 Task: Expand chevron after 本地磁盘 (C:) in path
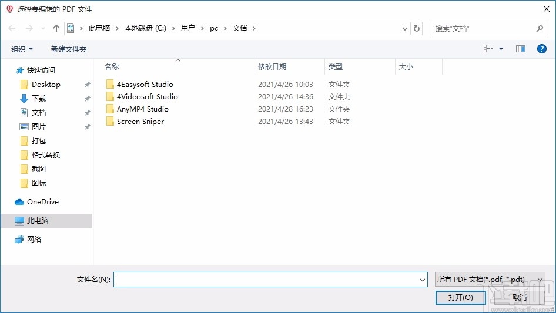pos(173,28)
